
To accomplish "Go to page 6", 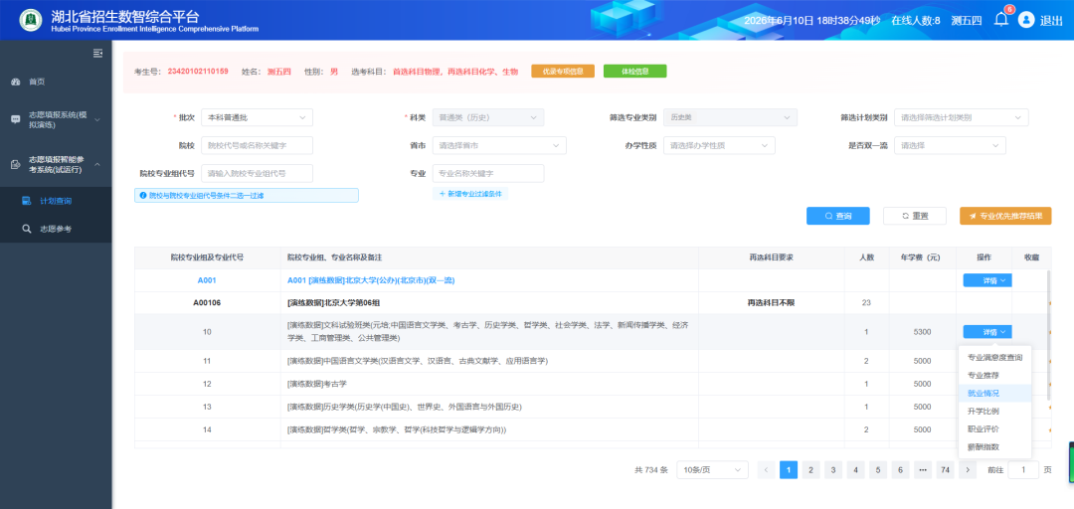I will pyautogui.click(x=900, y=470).
